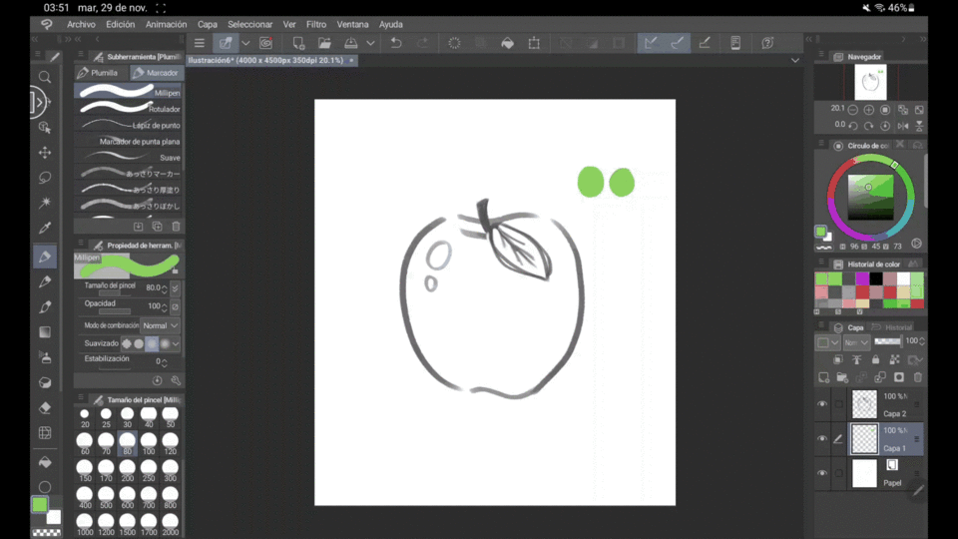Select the Fill bucket tool in the left tool palette
This screenshot has width=958, height=539.
pyautogui.click(x=45, y=462)
